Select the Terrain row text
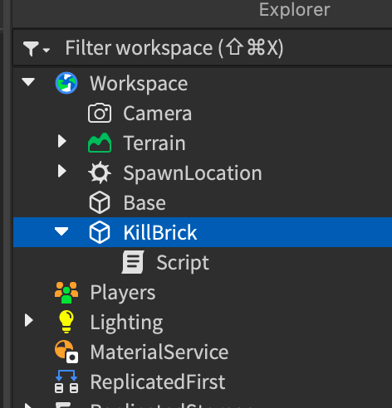The width and height of the screenshot is (392, 408). [x=154, y=143]
